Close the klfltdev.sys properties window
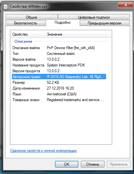Image resolution: width=134 pixels, height=174 pixels. pos(125,5)
